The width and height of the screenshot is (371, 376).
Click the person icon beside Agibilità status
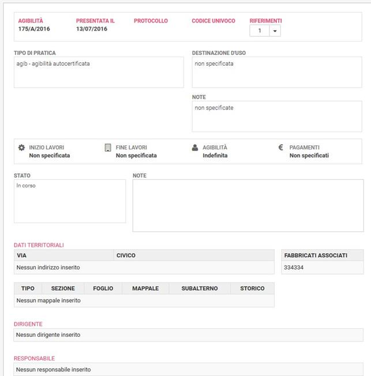pos(195,148)
